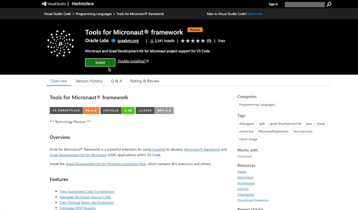Switch to the Version History tab
Image resolution: width=358 pixels, height=210 pixels.
[x=89, y=81]
